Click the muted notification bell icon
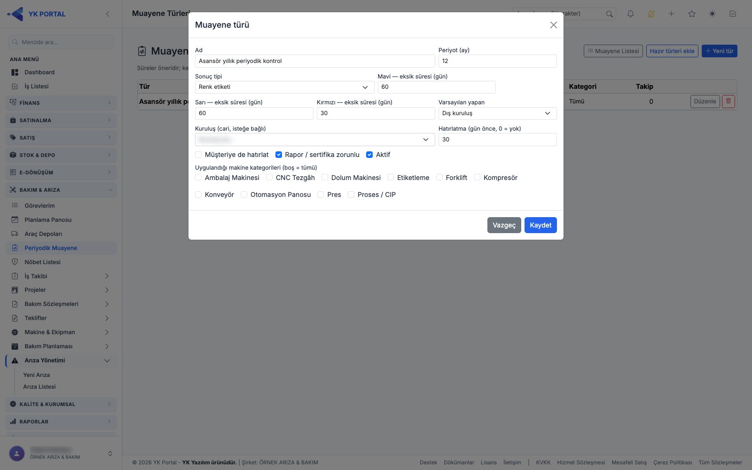The width and height of the screenshot is (752, 470). (x=651, y=14)
